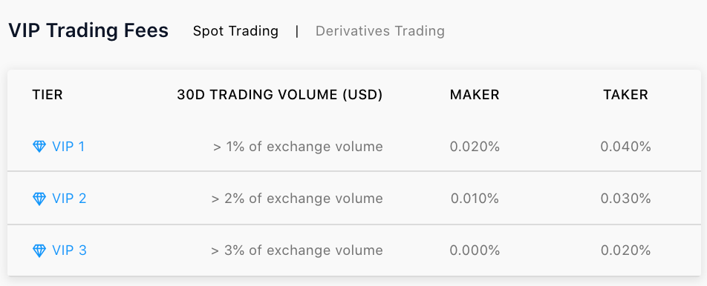707x286 pixels.
Task: Open the VIP 1 tier link
Action: [68, 147]
